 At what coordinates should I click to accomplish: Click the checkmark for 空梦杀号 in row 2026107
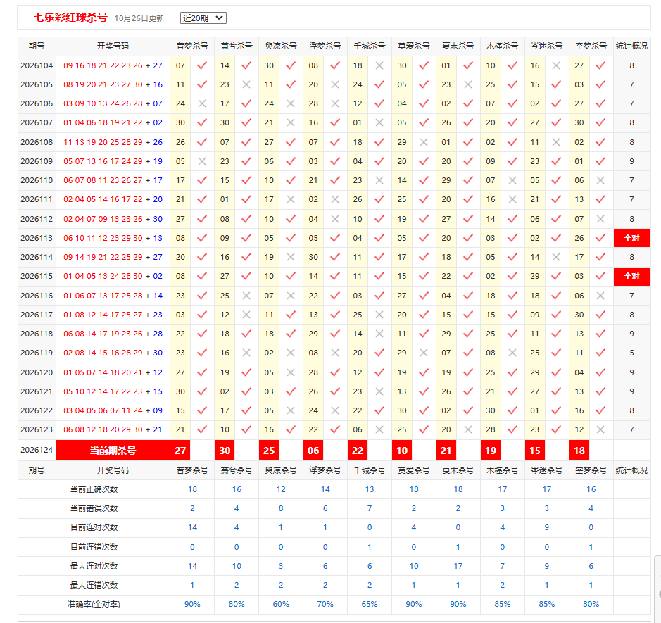point(600,122)
